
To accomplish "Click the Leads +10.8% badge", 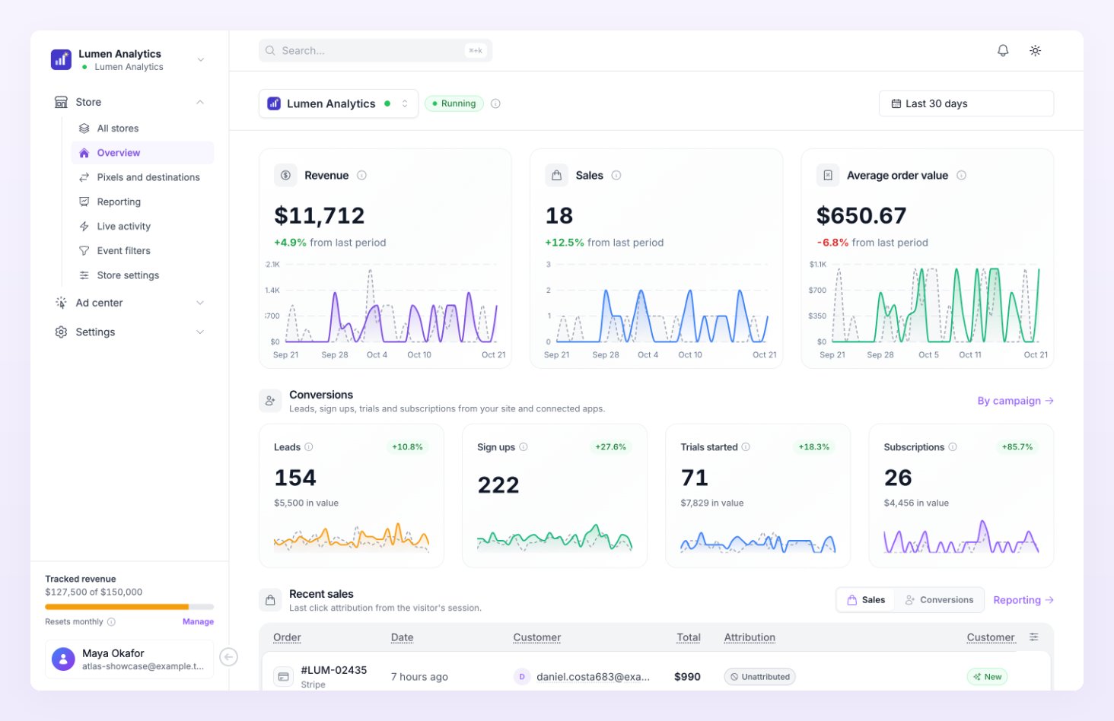I will pos(407,447).
